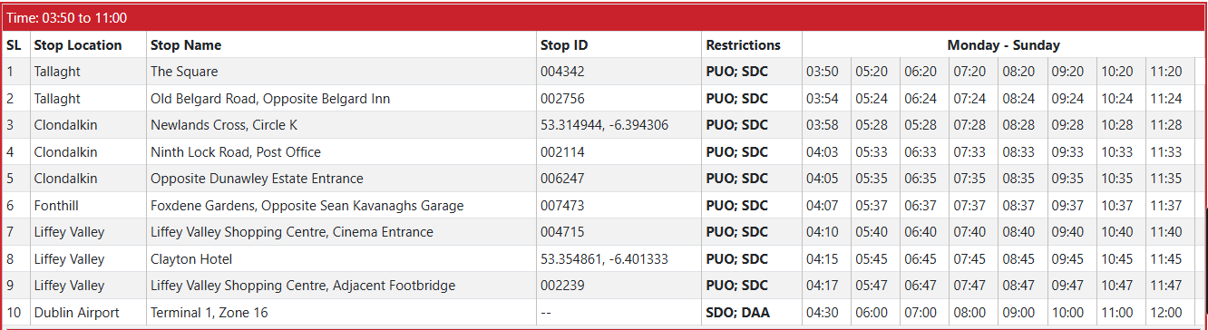Select 'Opposite Dunawley Estate Entrance' row
1208x330 pixels.
604,179
